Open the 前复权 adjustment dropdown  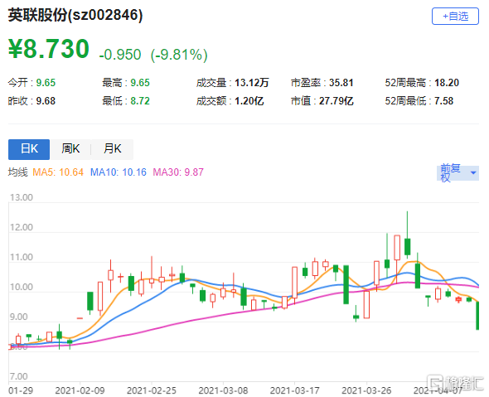(458, 172)
